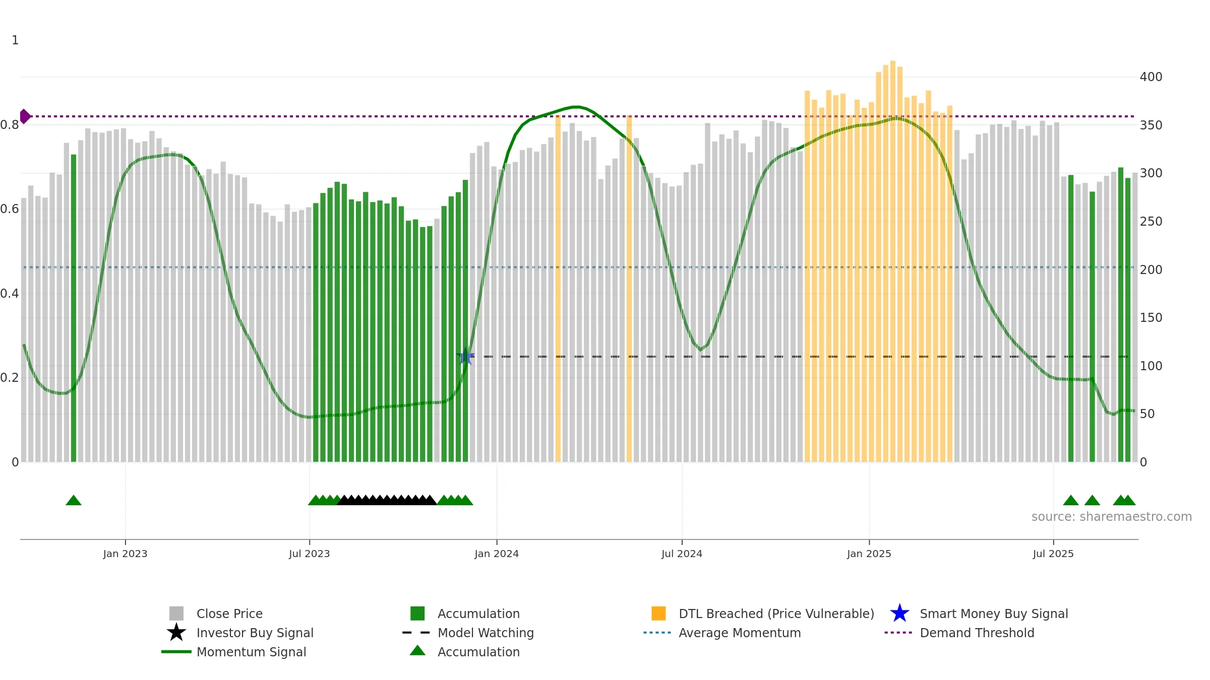The image size is (1210, 680).
Task: Click the Jan 2024 axis label
Action: click(x=497, y=554)
